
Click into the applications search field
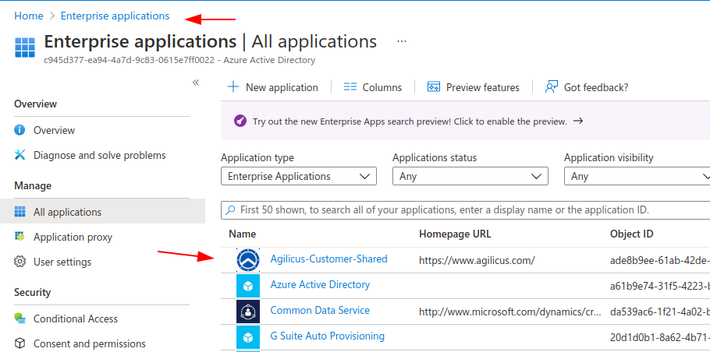point(466,210)
